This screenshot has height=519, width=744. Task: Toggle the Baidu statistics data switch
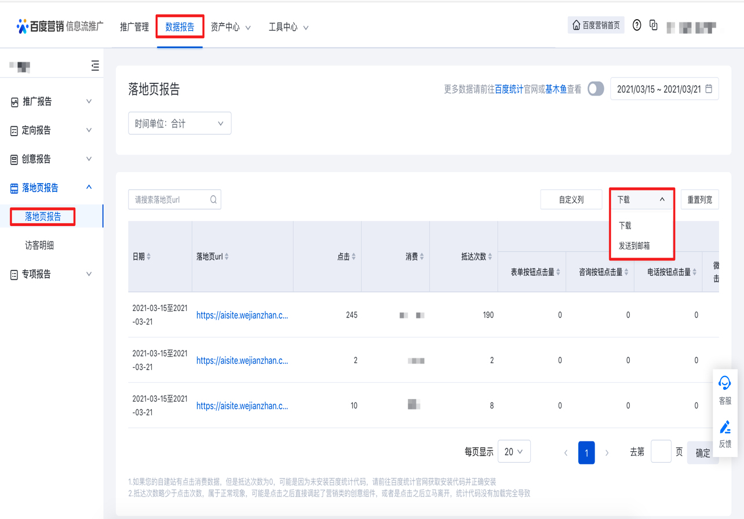tap(596, 89)
